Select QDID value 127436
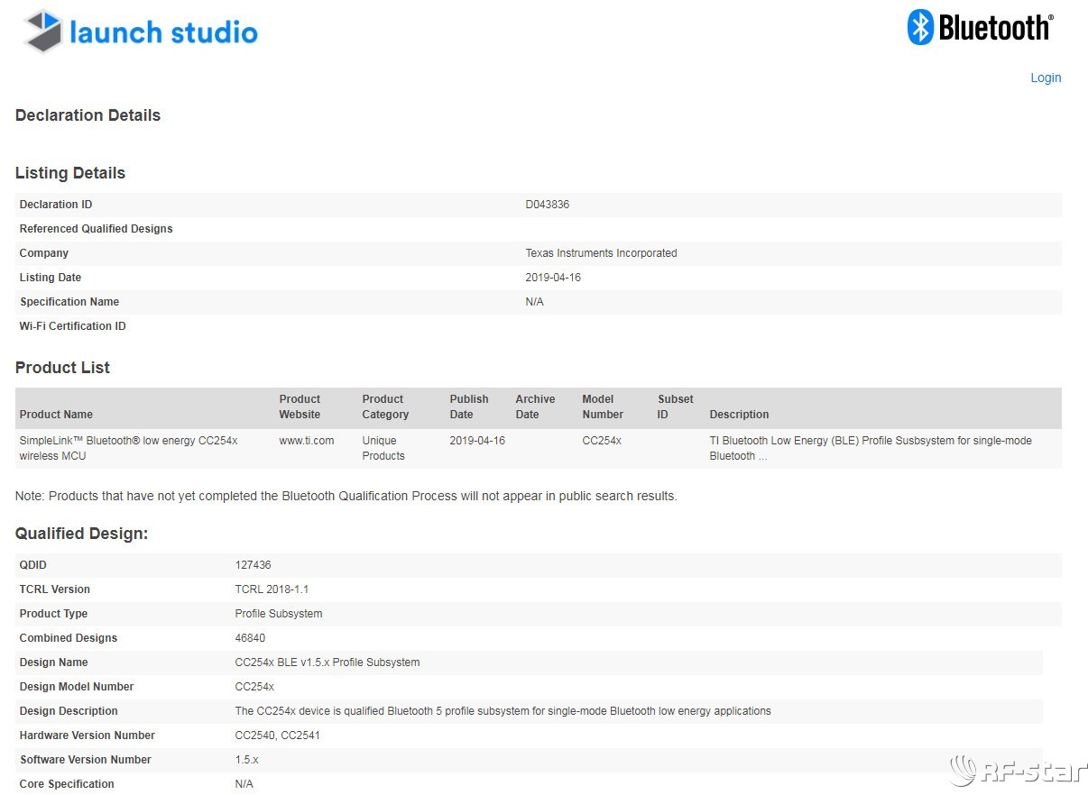The image size is (1088, 795). point(254,565)
